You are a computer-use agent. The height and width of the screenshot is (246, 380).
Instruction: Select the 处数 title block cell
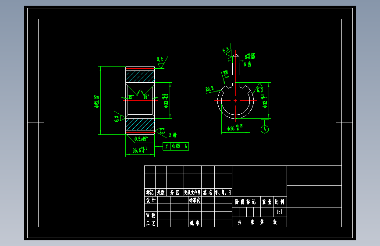tap(161, 193)
